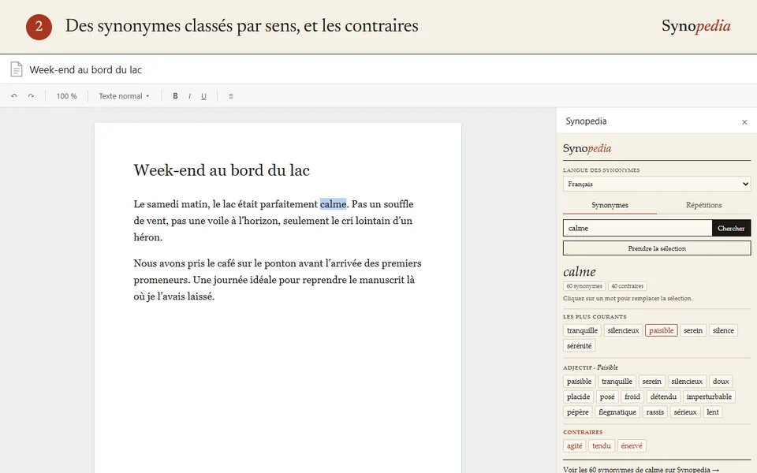Screen dimensions: 757x473
Task: Click the word héron in the document
Action: point(147,237)
